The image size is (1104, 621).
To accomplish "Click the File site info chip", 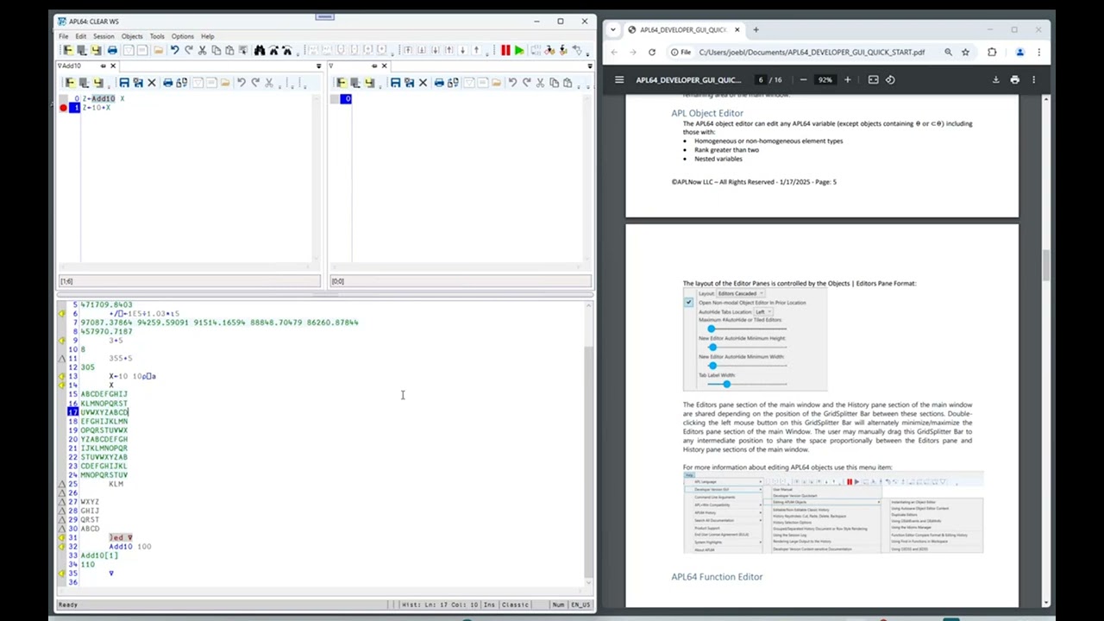I will pyautogui.click(x=681, y=52).
